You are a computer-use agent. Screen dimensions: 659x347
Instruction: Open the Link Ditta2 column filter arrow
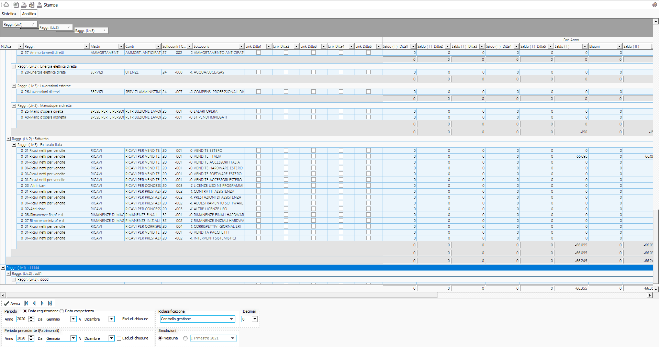(296, 46)
